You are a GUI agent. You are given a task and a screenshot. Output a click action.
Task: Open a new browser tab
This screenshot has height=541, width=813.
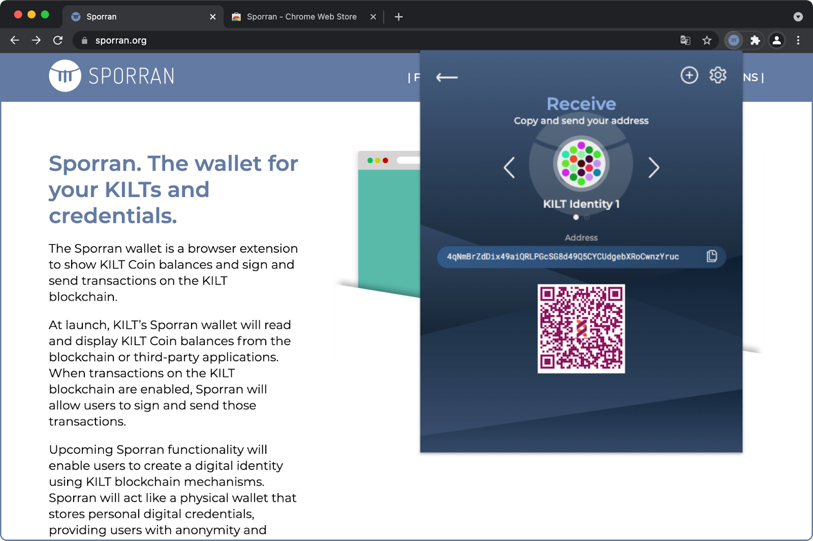[x=399, y=17]
